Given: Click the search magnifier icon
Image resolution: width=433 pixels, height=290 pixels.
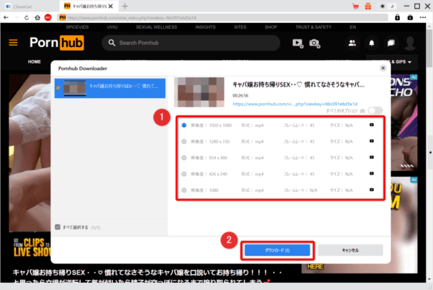Looking at the screenshot, I should 112,43.
